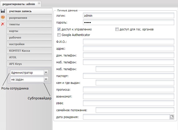178x130 pixels.
Task: Enable Google Authenticator checkbox
Action: click(x=59, y=35)
